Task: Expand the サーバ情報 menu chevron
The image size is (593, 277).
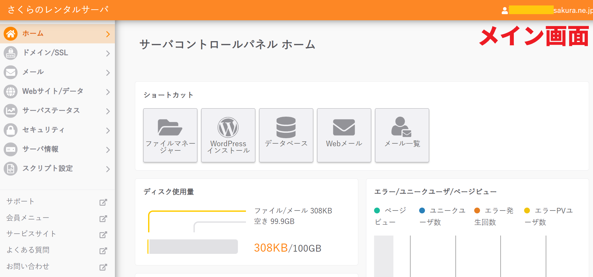Action: click(x=108, y=150)
